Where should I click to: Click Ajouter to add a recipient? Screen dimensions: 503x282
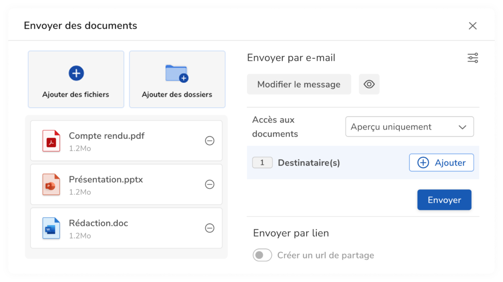pyautogui.click(x=442, y=162)
